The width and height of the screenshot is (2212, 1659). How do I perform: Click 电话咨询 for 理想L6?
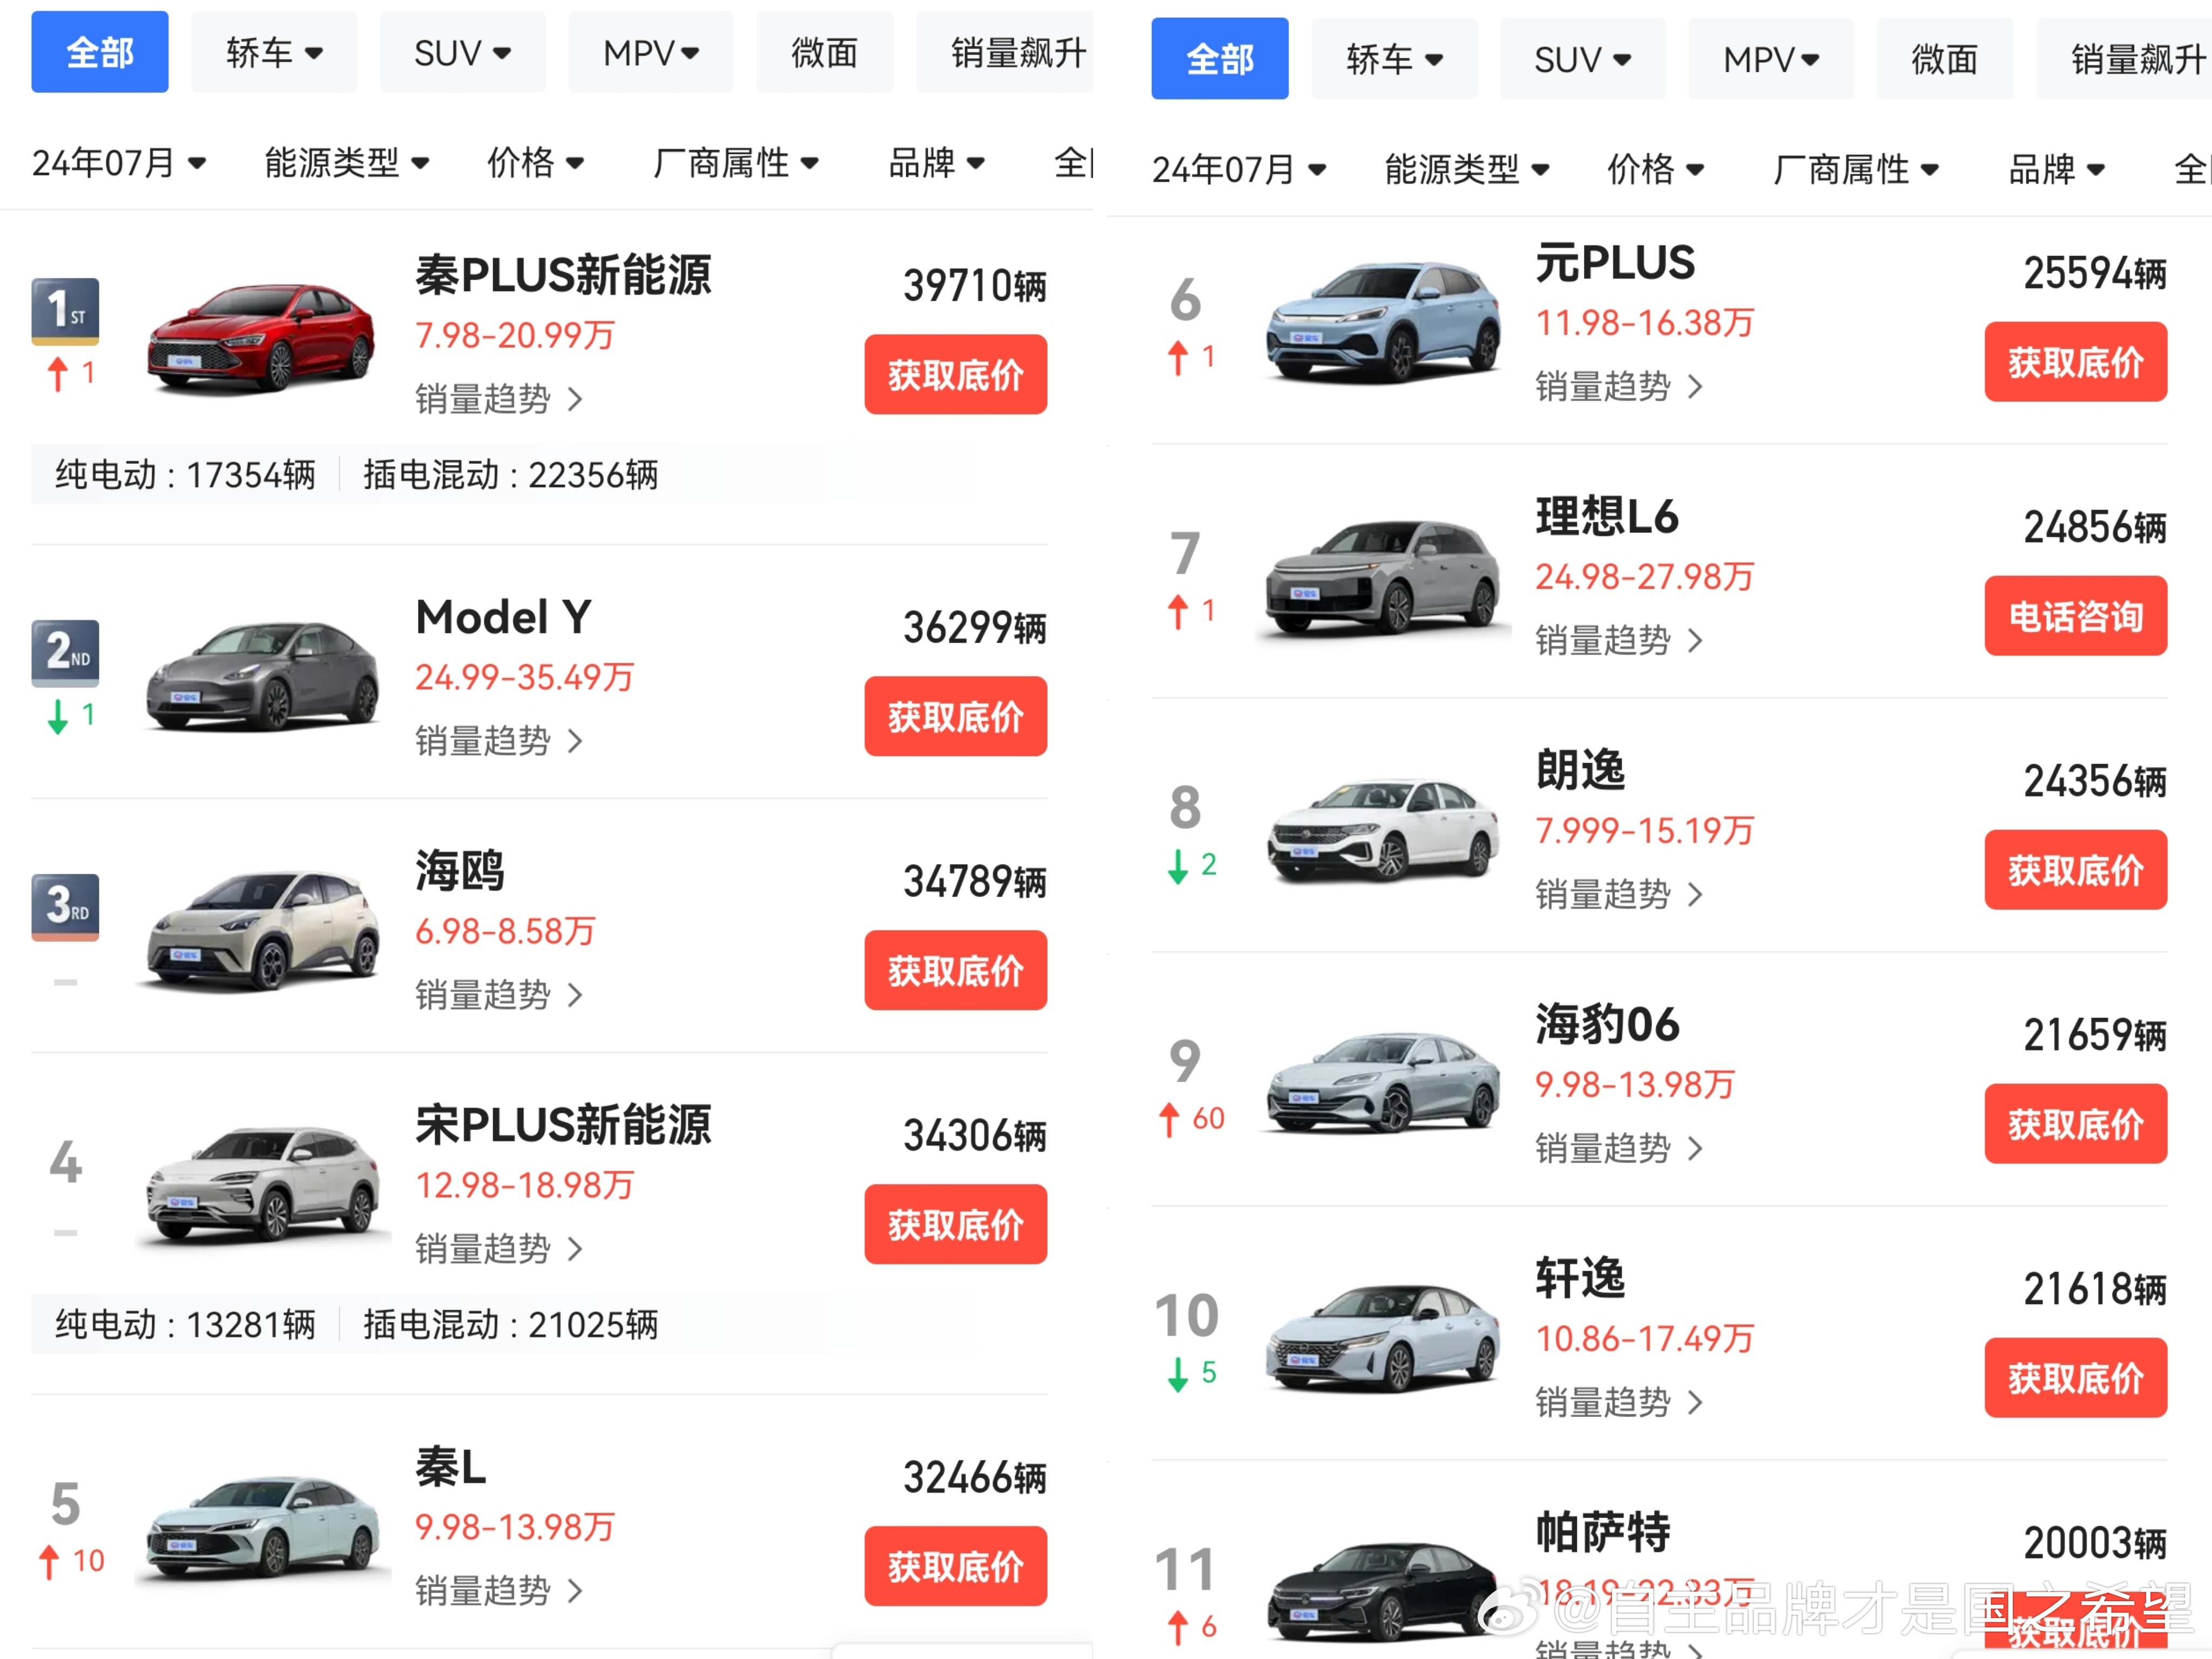[2075, 615]
